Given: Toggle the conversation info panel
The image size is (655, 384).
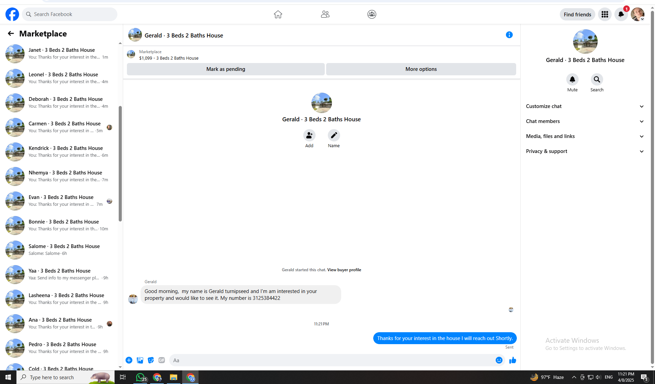Looking at the screenshot, I should click(x=509, y=35).
